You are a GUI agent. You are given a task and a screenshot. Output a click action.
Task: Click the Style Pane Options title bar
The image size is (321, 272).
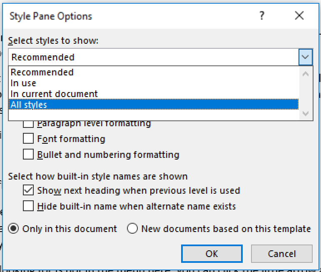coord(125,16)
